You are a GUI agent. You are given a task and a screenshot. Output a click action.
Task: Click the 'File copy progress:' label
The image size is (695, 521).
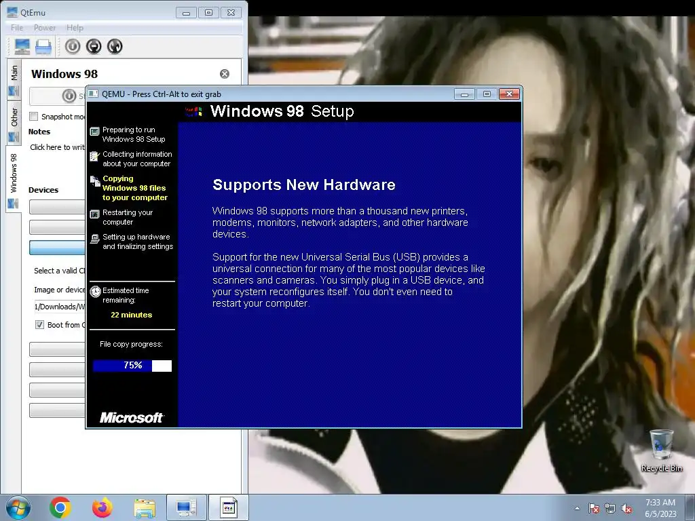click(131, 344)
